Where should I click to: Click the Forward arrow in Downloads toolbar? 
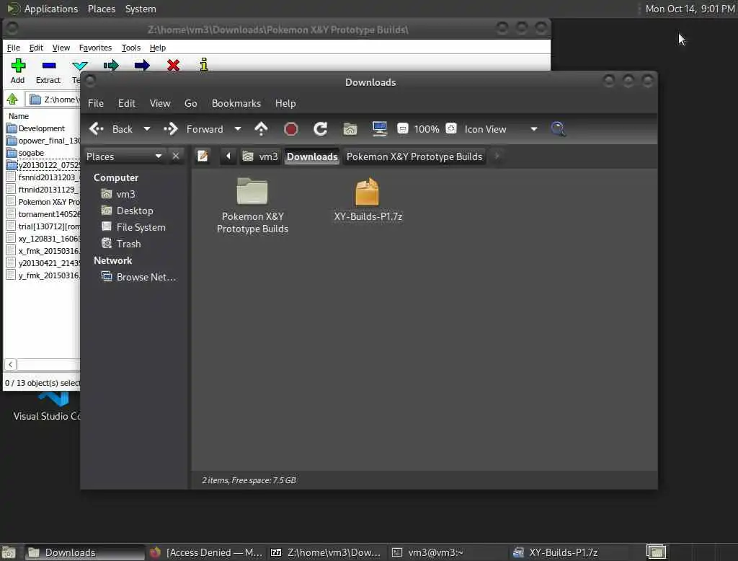tap(171, 128)
